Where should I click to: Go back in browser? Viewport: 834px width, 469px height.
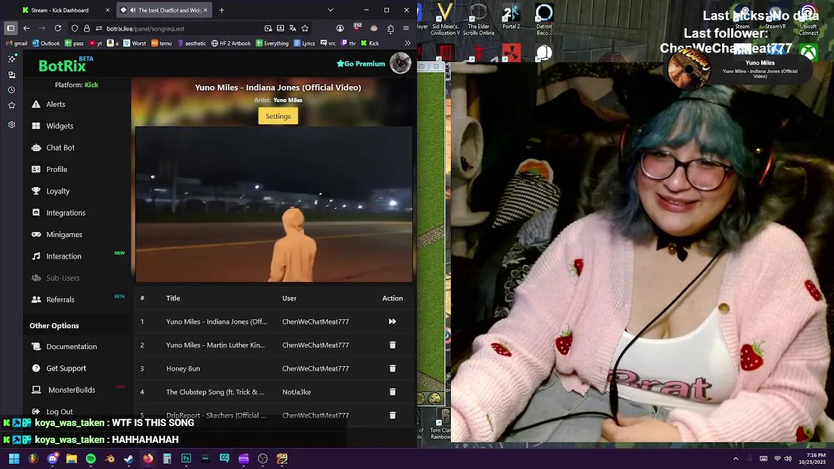coord(26,28)
